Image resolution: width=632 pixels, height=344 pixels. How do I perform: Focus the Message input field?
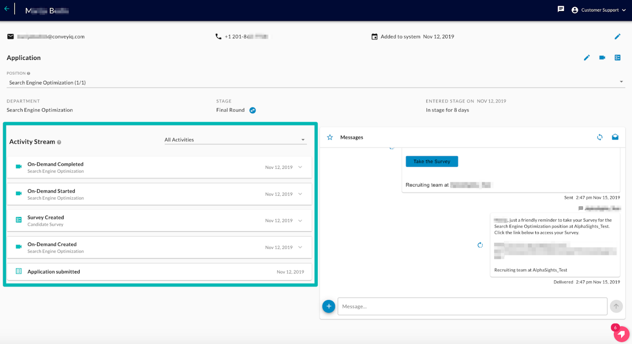click(x=473, y=306)
